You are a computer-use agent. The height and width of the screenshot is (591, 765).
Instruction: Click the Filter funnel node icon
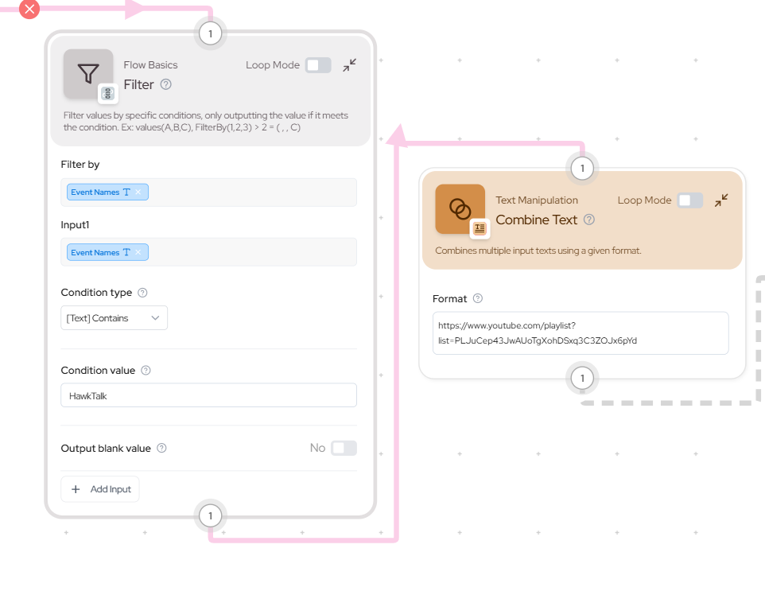pyautogui.click(x=88, y=74)
